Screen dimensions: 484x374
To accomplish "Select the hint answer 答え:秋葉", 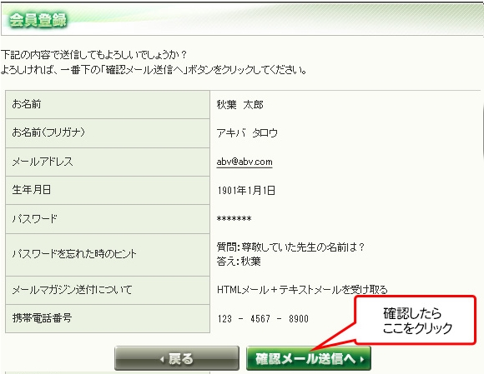I will click(x=239, y=262).
